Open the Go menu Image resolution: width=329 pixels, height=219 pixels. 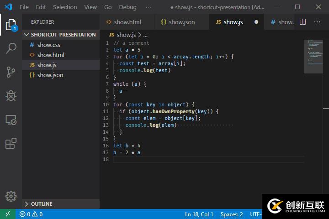click(x=108, y=7)
